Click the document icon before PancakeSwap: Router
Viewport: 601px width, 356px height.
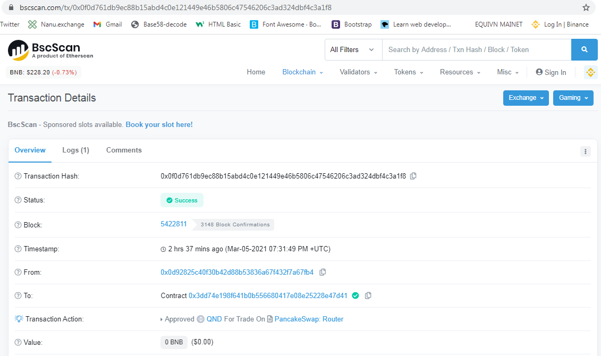(x=270, y=319)
